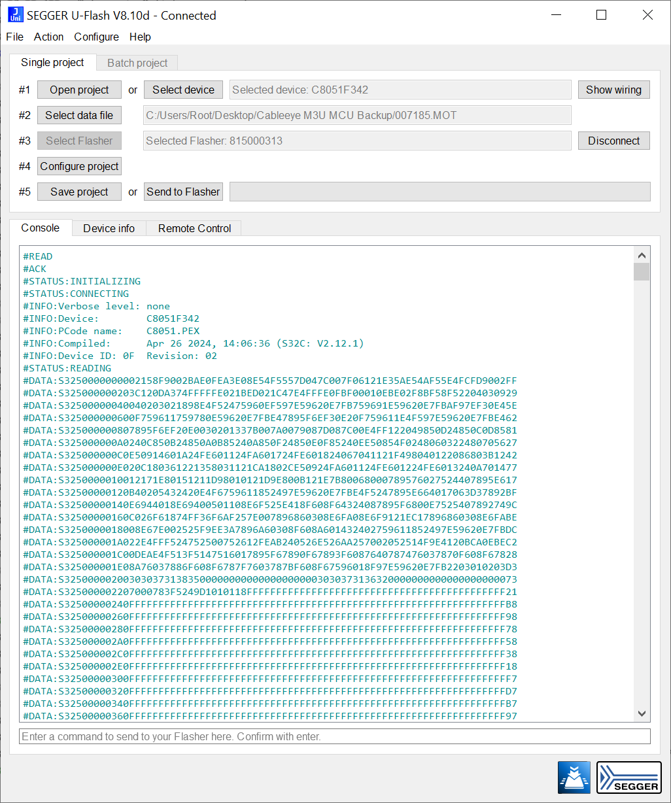Maximize the U-Flash window

click(602, 15)
